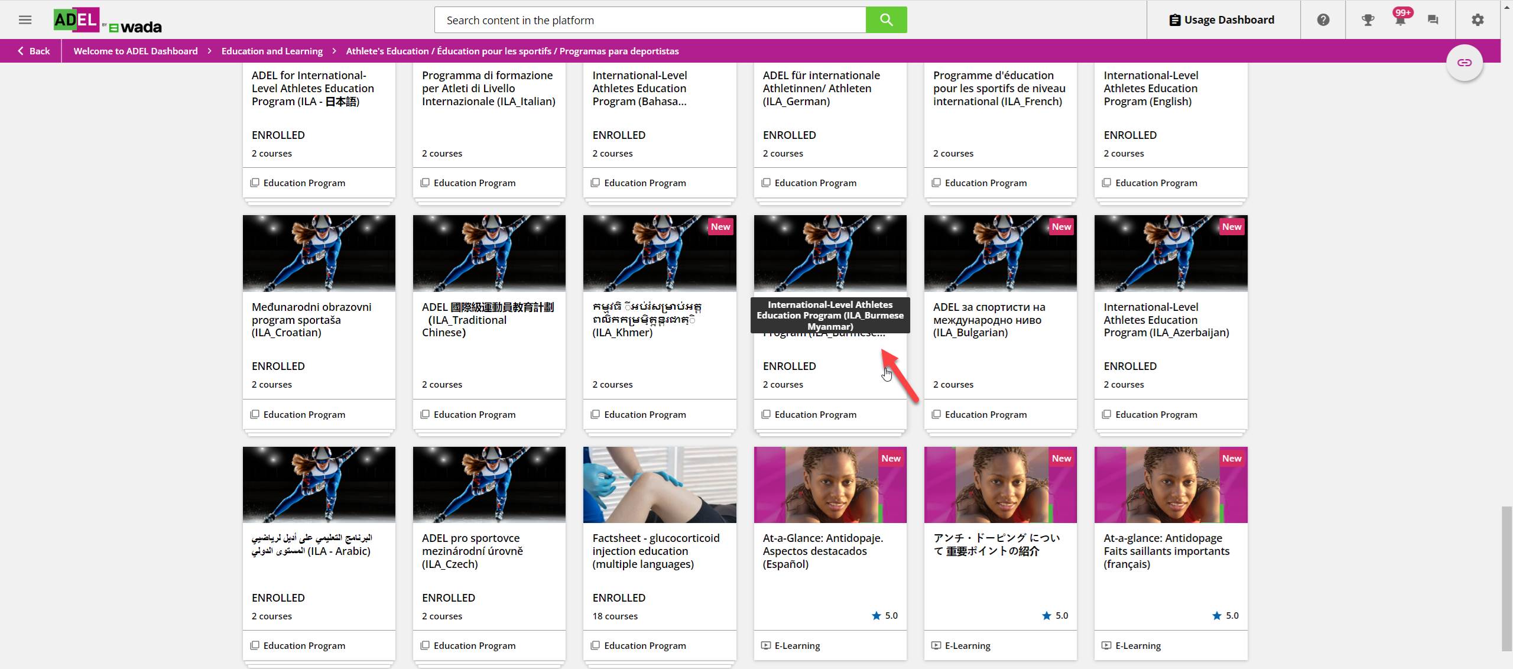
Task: Click the Education Program icon on ILA_Italian card
Action: pyautogui.click(x=425, y=183)
